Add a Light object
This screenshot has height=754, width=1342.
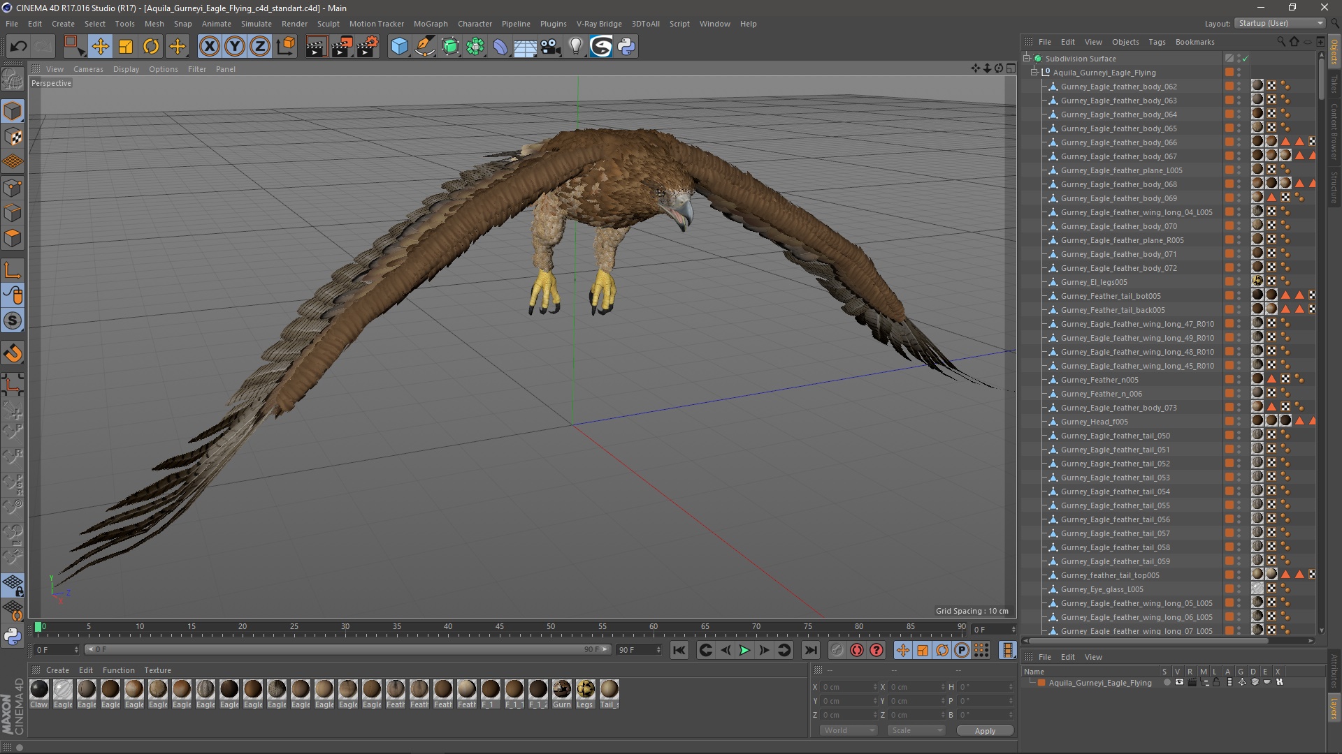575,47
